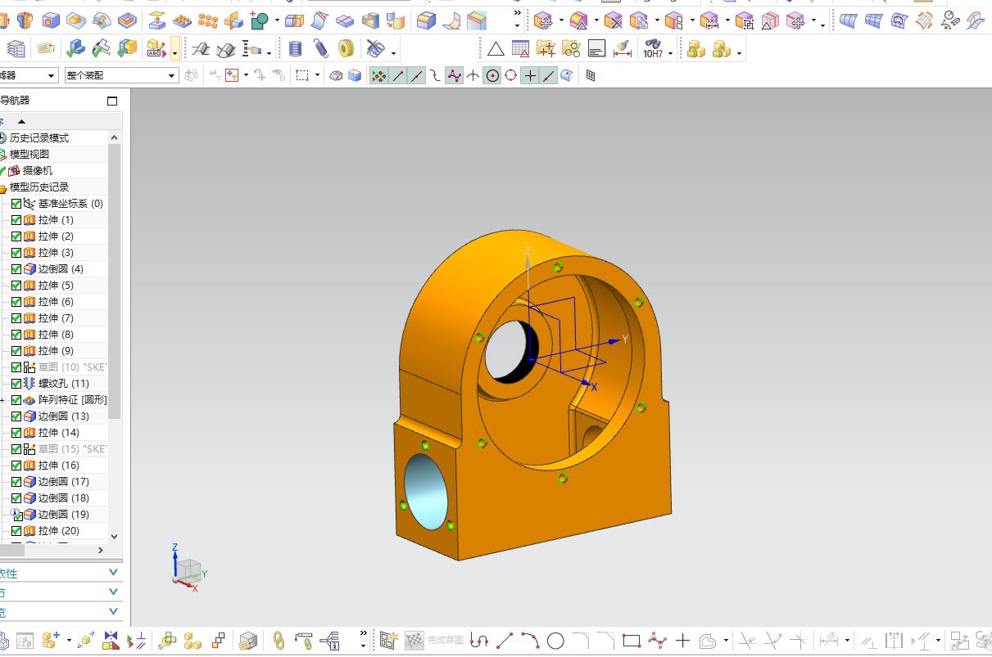Select 模型视图 tree item

[29, 155]
